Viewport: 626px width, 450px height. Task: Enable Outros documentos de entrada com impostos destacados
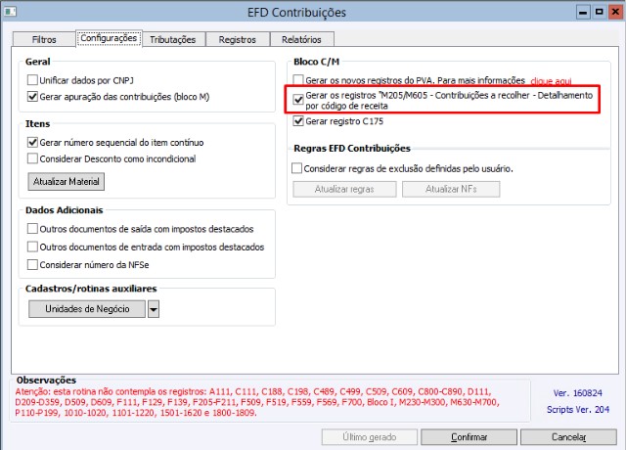[x=32, y=247]
